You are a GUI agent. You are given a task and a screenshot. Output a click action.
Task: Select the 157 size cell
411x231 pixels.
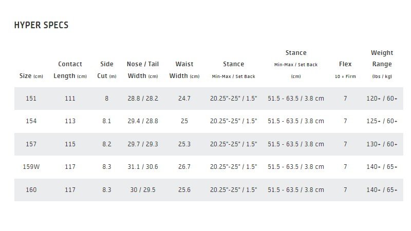coord(31,144)
